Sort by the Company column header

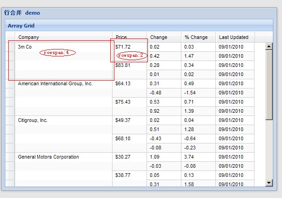point(63,37)
